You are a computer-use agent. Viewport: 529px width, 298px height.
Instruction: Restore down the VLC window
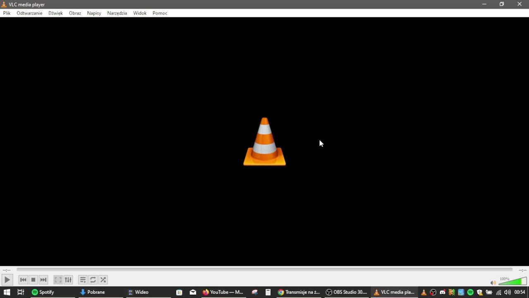[502, 4]
